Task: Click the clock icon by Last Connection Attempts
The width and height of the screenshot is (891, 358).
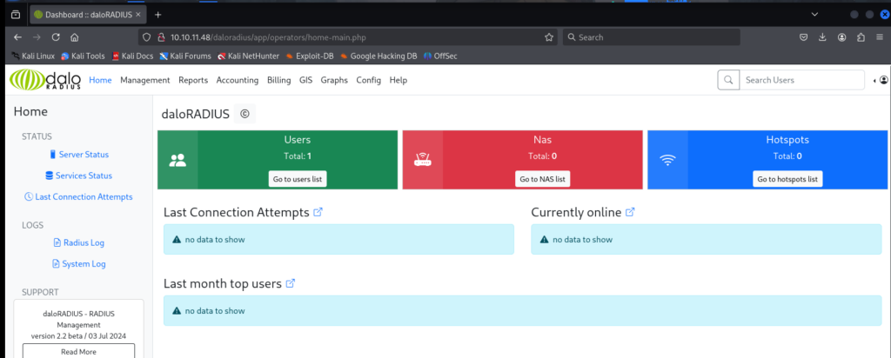Action: tap(29, 197)
